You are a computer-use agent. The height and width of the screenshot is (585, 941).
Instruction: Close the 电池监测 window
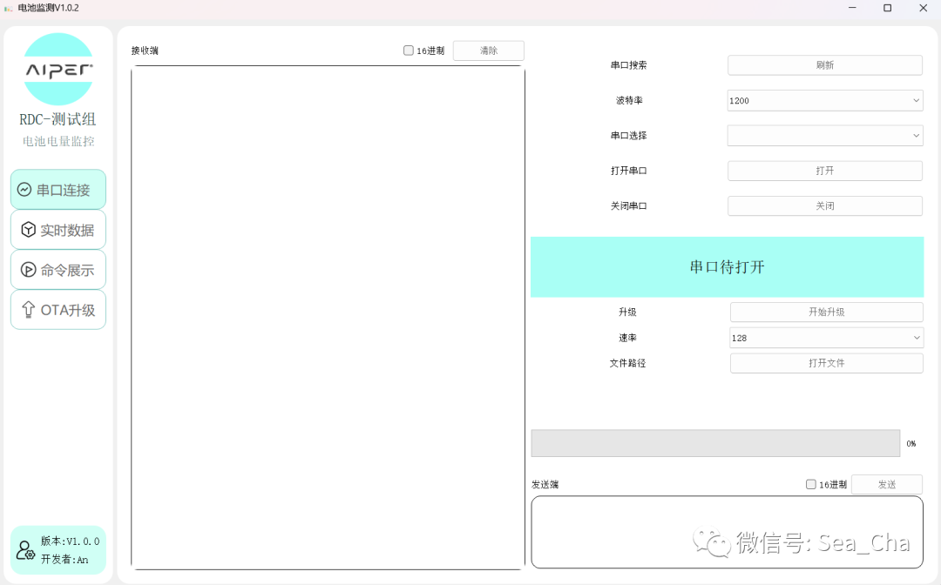point(923,8)
